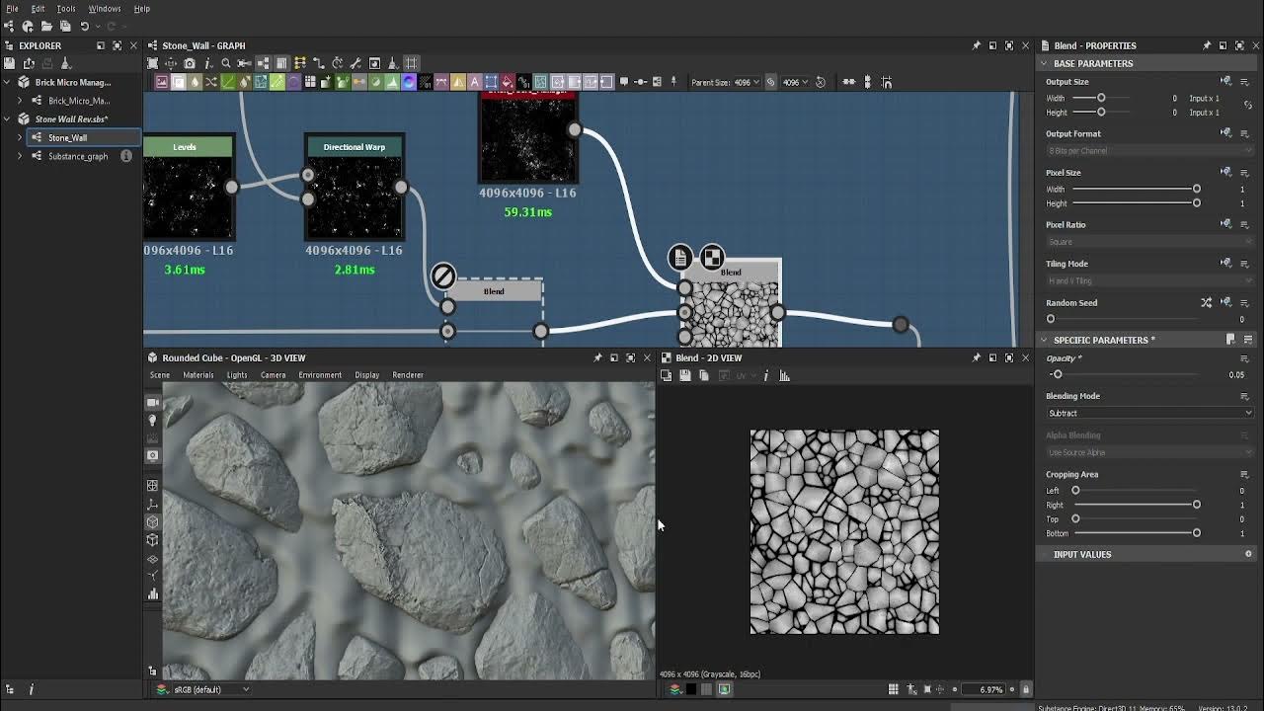The width and height of the screenshot is (1264, 711).
Task: Select the Directional Warp node
Action: coord(355,187)
